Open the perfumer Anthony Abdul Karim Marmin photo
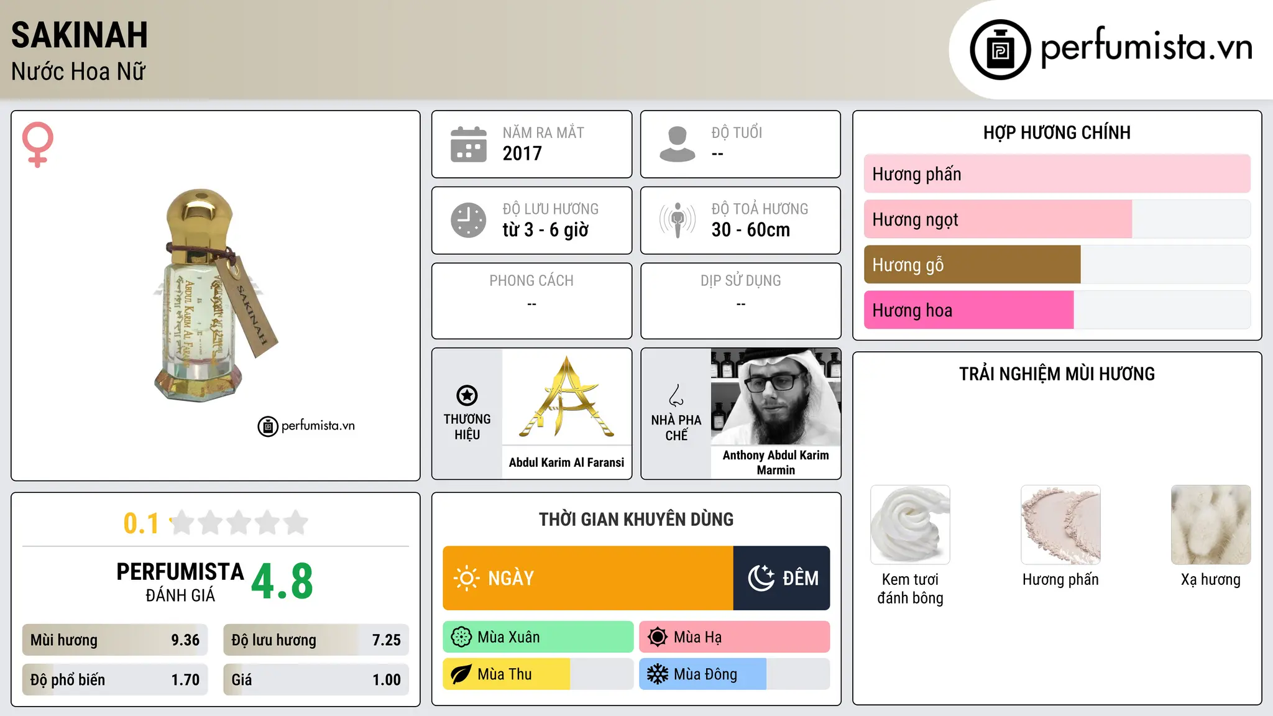1273x716 pixels. tap(776, 397)
